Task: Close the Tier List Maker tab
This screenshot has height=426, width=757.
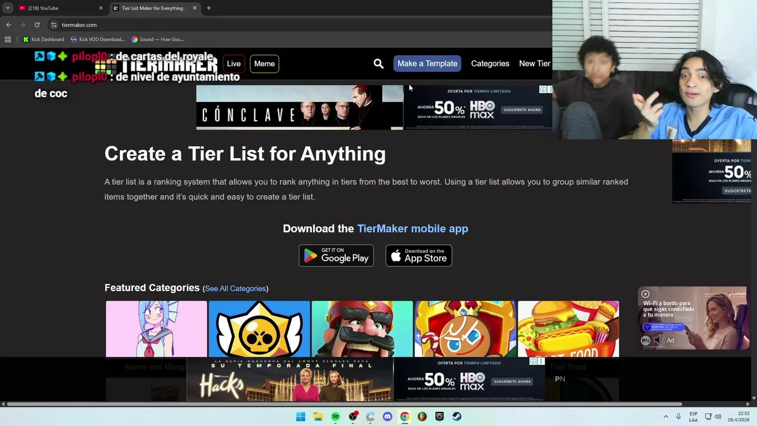Action: (195, 8)
